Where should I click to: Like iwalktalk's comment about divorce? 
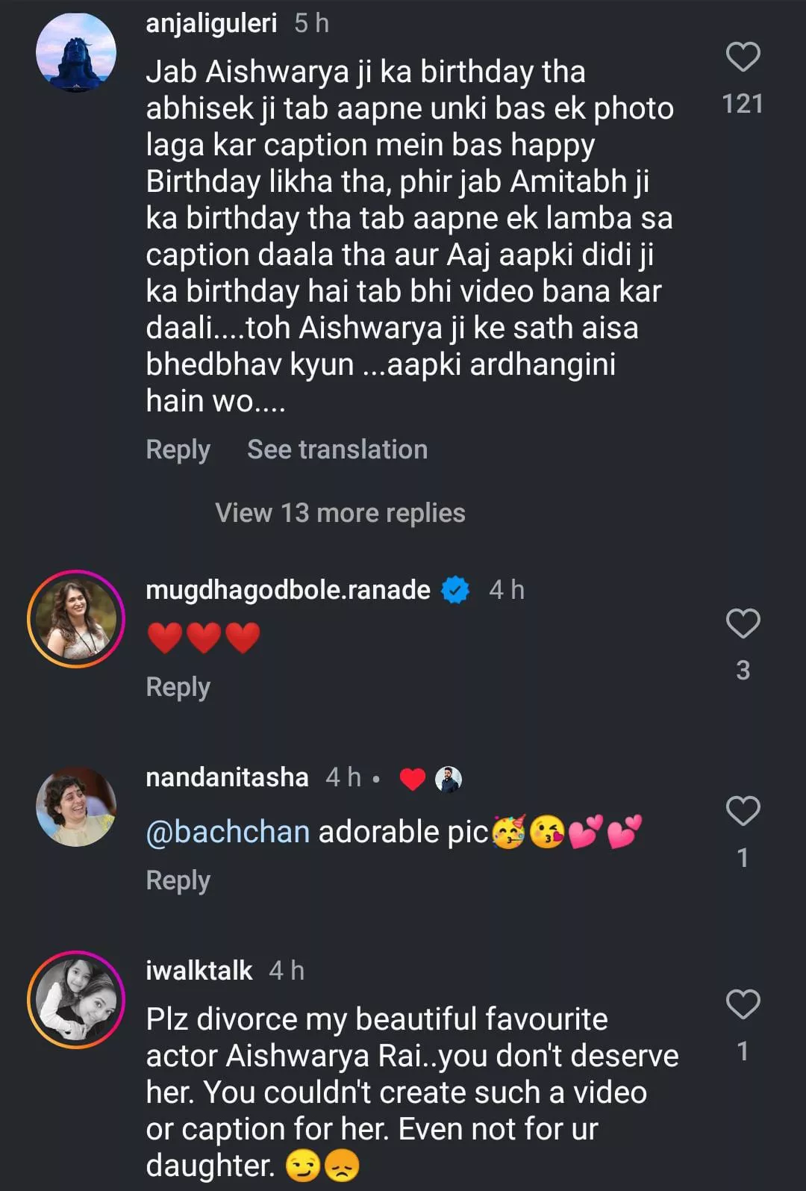coord(743,1004)
